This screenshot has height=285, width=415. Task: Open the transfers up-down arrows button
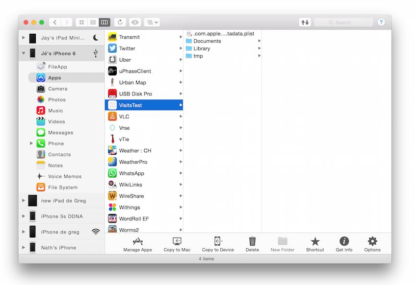305,23
